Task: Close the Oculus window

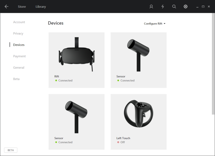Action: pos(209,6)
